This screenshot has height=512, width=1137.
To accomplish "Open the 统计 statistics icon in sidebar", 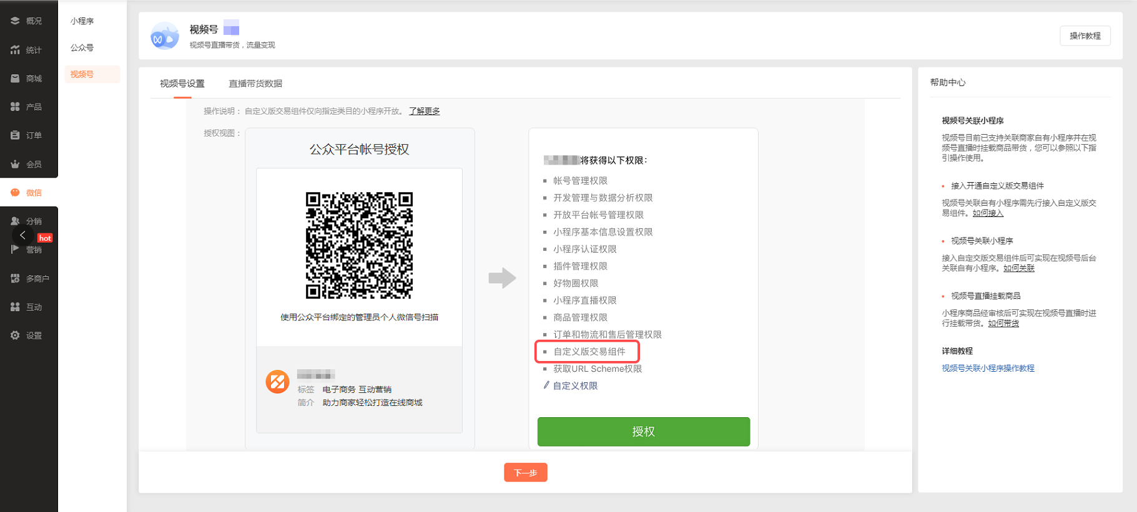I will 15,50.
